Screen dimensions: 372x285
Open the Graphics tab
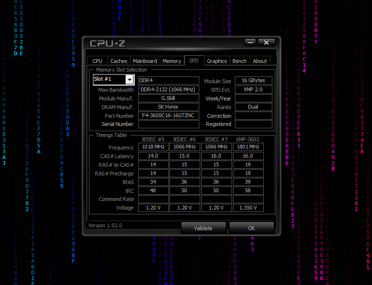click(x=217, y=61)
